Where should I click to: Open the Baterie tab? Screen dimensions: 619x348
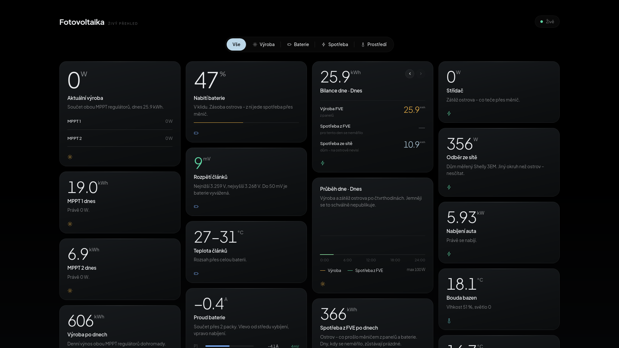tap(298, 44)
